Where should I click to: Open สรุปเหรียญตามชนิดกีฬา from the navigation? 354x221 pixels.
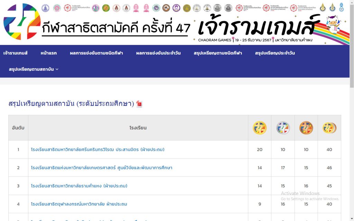coord(217,53)
